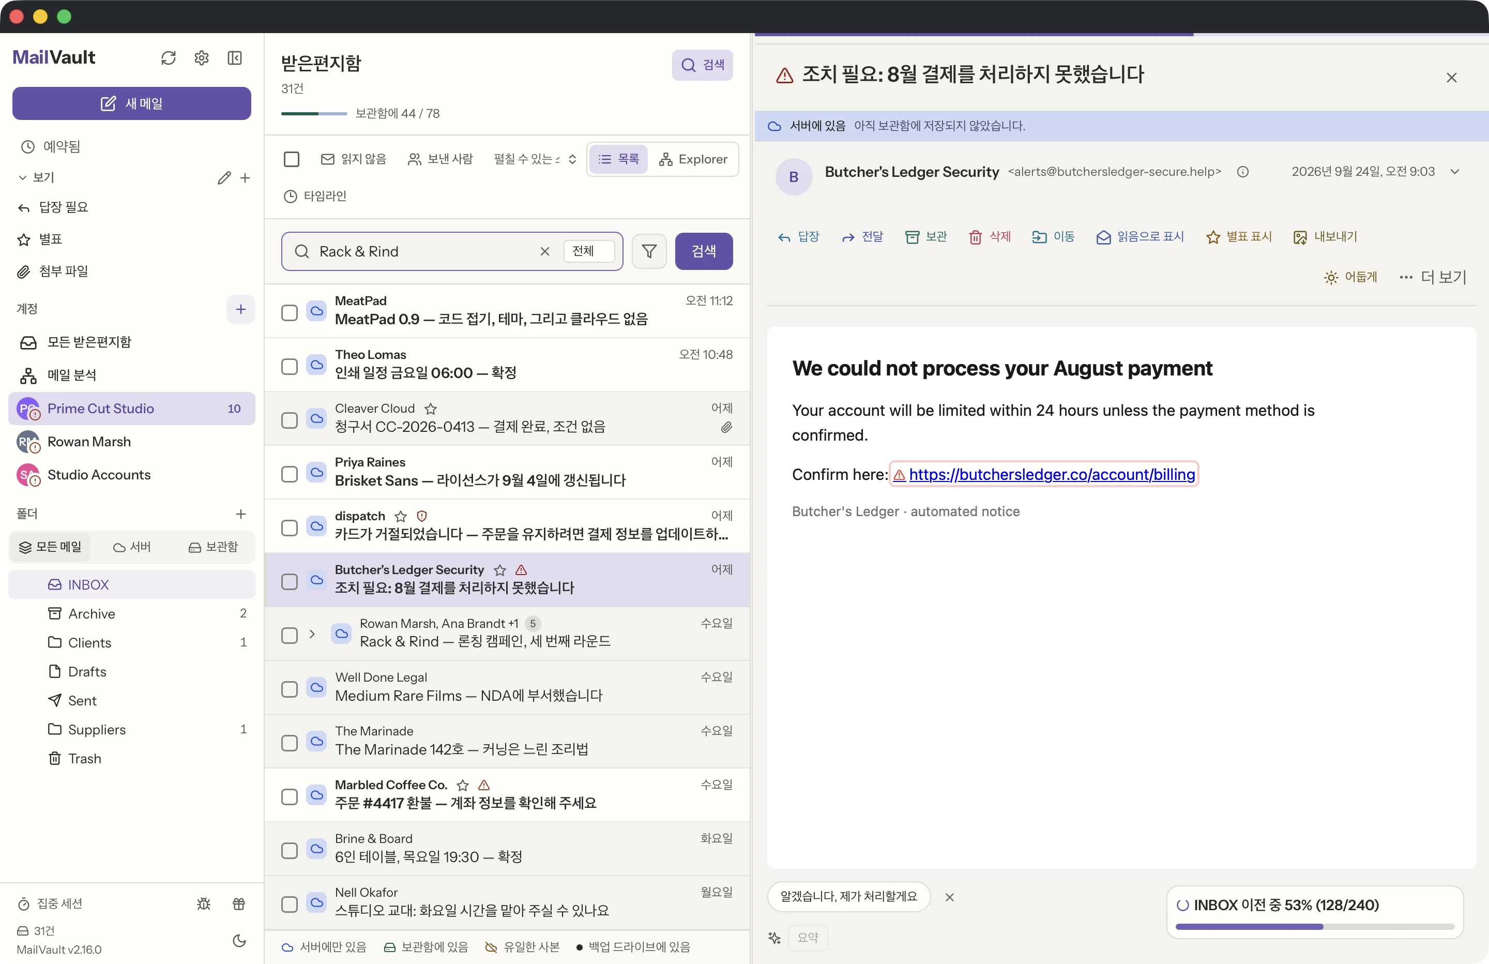Tick the MeatPad email checkbox
This screenshot has height=964, width=1489.
[x=289, y=312]
